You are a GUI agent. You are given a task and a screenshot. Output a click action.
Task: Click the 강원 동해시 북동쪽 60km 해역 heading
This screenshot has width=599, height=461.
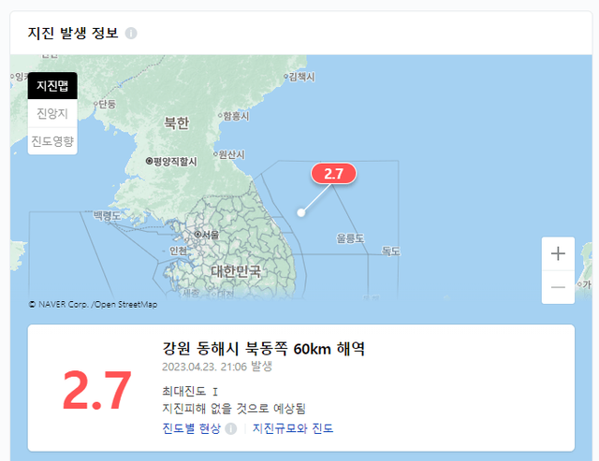pyautogui.click(x=264, y=348)
